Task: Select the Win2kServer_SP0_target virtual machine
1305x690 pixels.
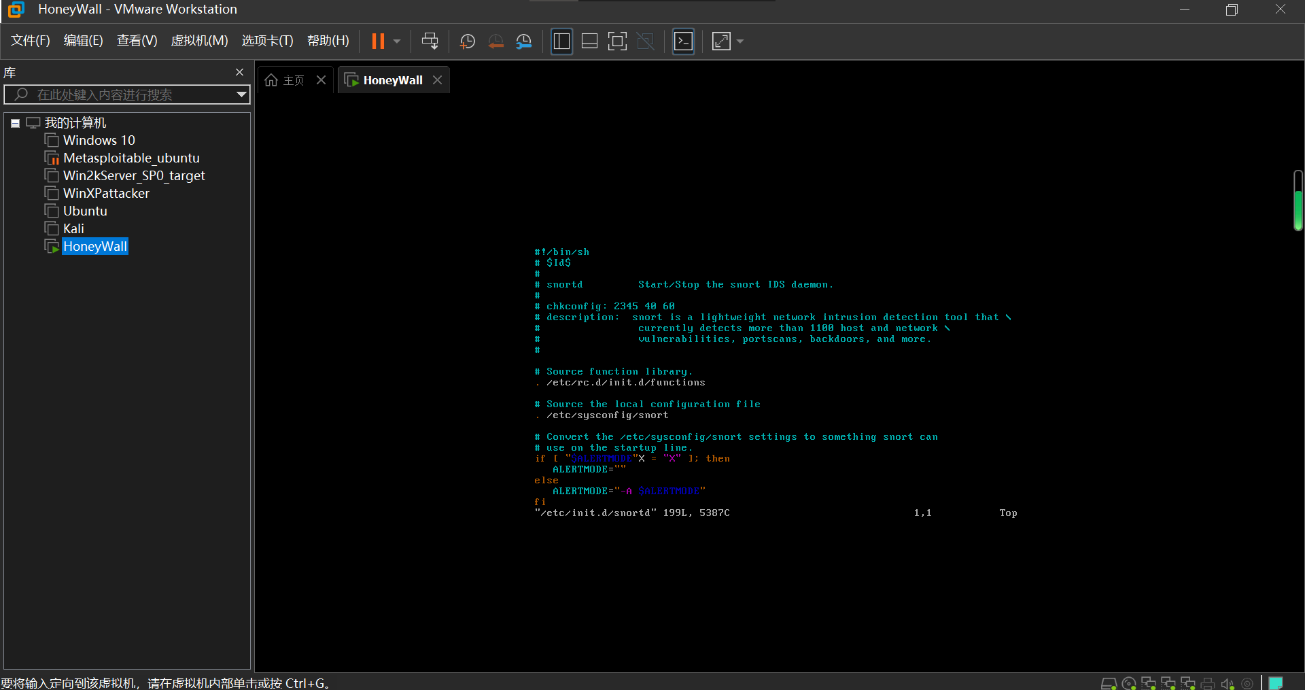Action: pyautogui.click(x=134, y=176)
